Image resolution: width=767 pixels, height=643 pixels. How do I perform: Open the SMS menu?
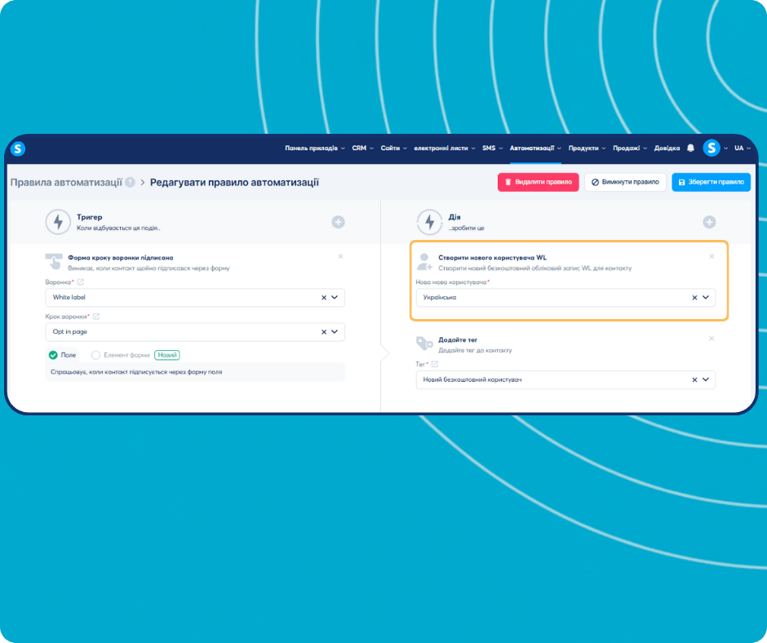point(492,148)
